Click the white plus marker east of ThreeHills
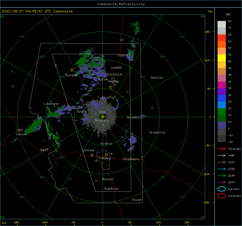The height and width of the screenshot is (226, 242). tap(152, 108)
